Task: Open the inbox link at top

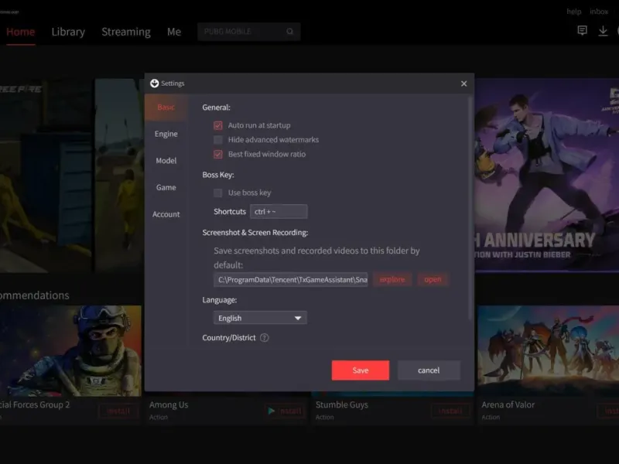Action: 599,12
